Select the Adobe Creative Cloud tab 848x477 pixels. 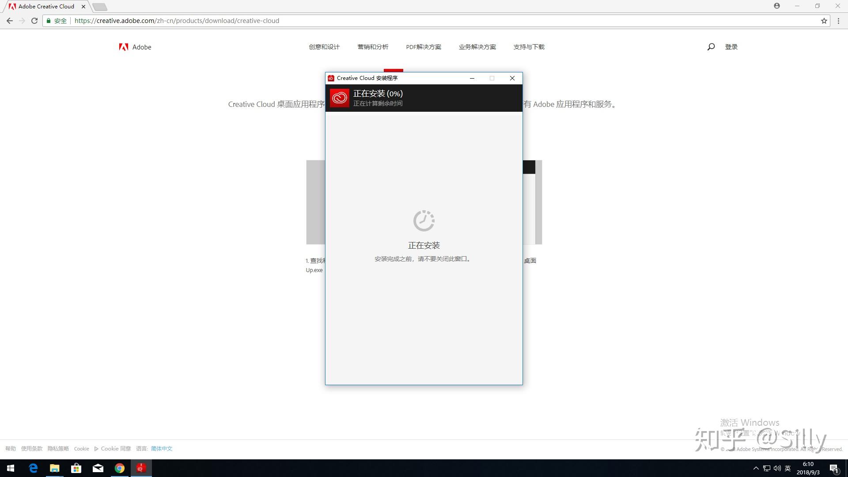(46, 7)
